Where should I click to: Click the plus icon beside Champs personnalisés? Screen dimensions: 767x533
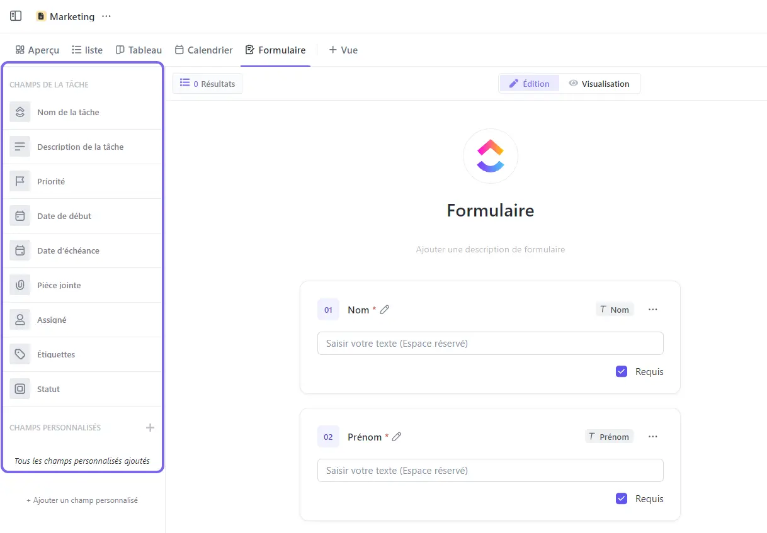pyautogui.click(x=150, y=428)
